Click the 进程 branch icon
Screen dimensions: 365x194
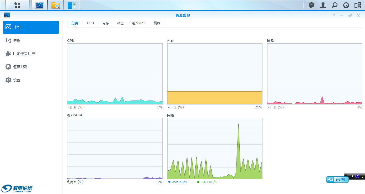pos(8,40)
